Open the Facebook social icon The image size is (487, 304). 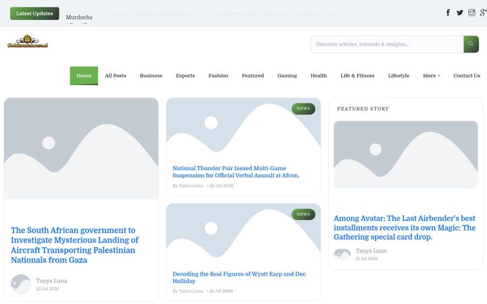448,13
